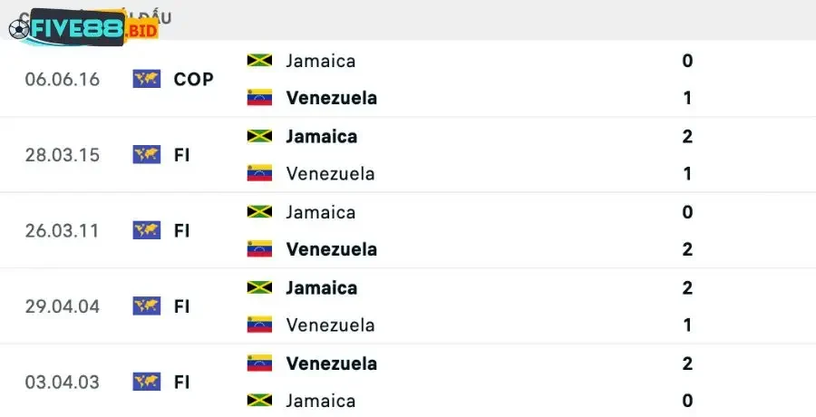Click world map icon beside 03.04.03
The height and width of the screenshot is (417, 816).
146,382
